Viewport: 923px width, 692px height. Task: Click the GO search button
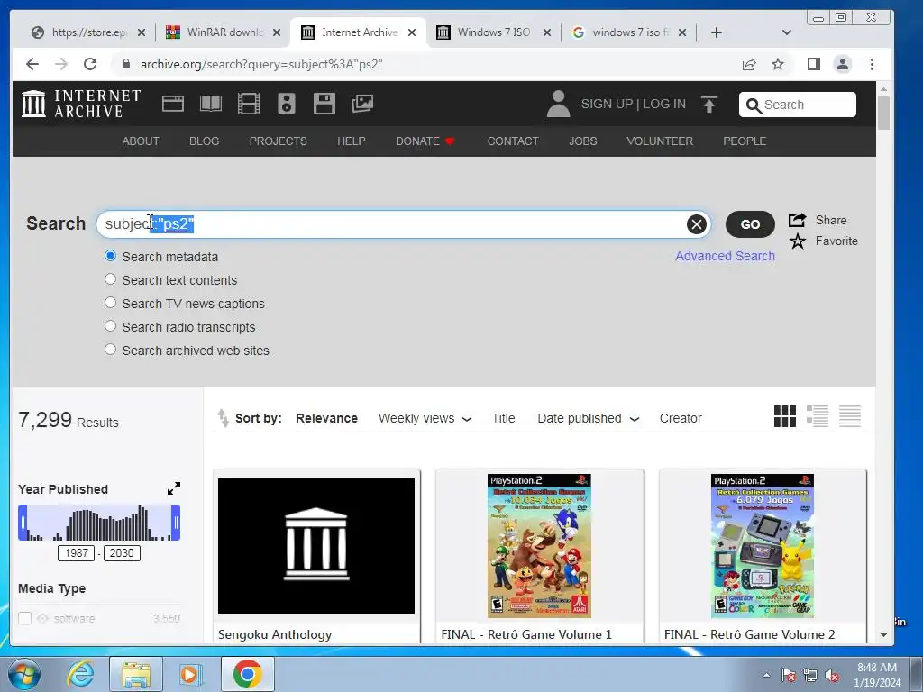click(750, 224)
